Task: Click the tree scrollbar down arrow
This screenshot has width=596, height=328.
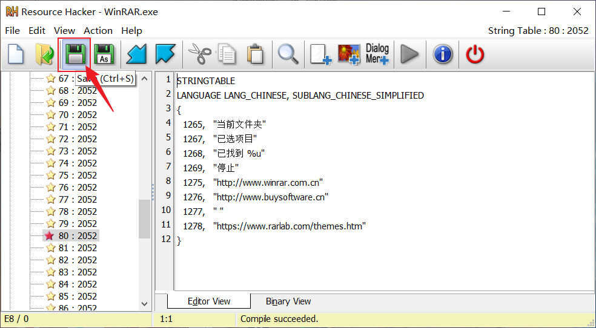Action: (144, 304)
